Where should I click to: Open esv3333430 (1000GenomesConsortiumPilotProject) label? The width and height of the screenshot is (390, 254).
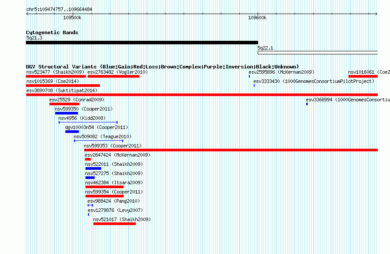pos(314,81)
